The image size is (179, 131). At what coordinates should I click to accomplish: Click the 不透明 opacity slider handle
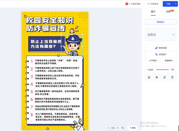(169, 70)
